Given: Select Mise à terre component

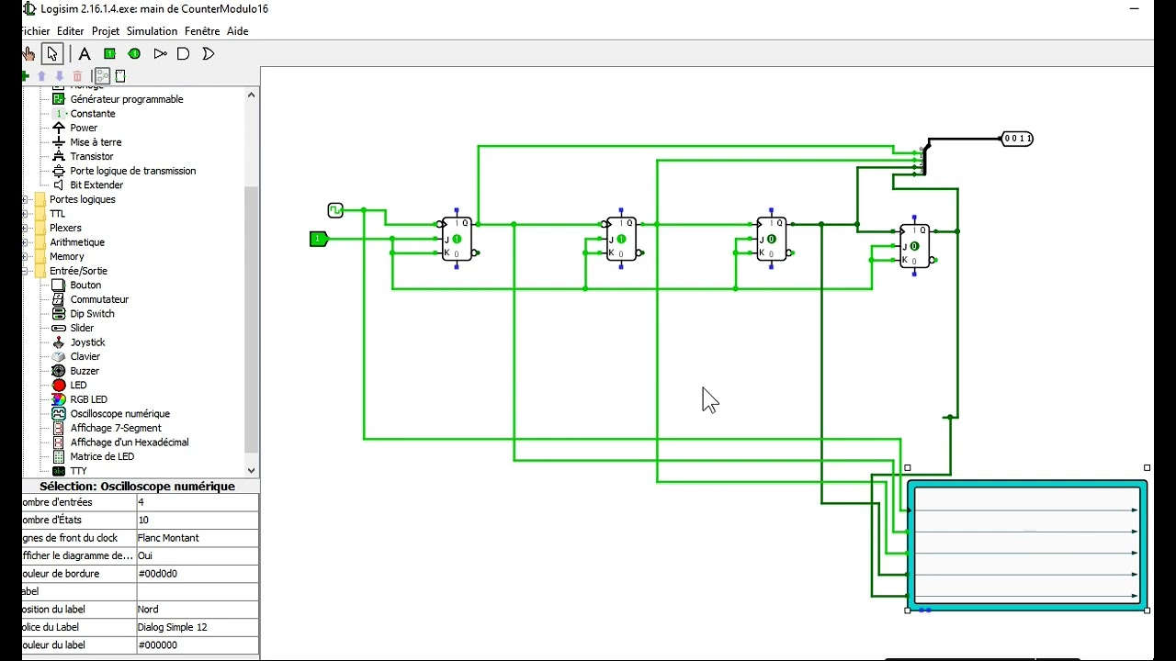Looking at the screenshot, I should (96, 142).
